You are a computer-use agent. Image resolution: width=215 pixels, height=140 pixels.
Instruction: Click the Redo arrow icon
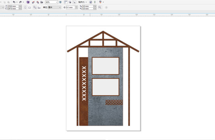tap(20, 2)
